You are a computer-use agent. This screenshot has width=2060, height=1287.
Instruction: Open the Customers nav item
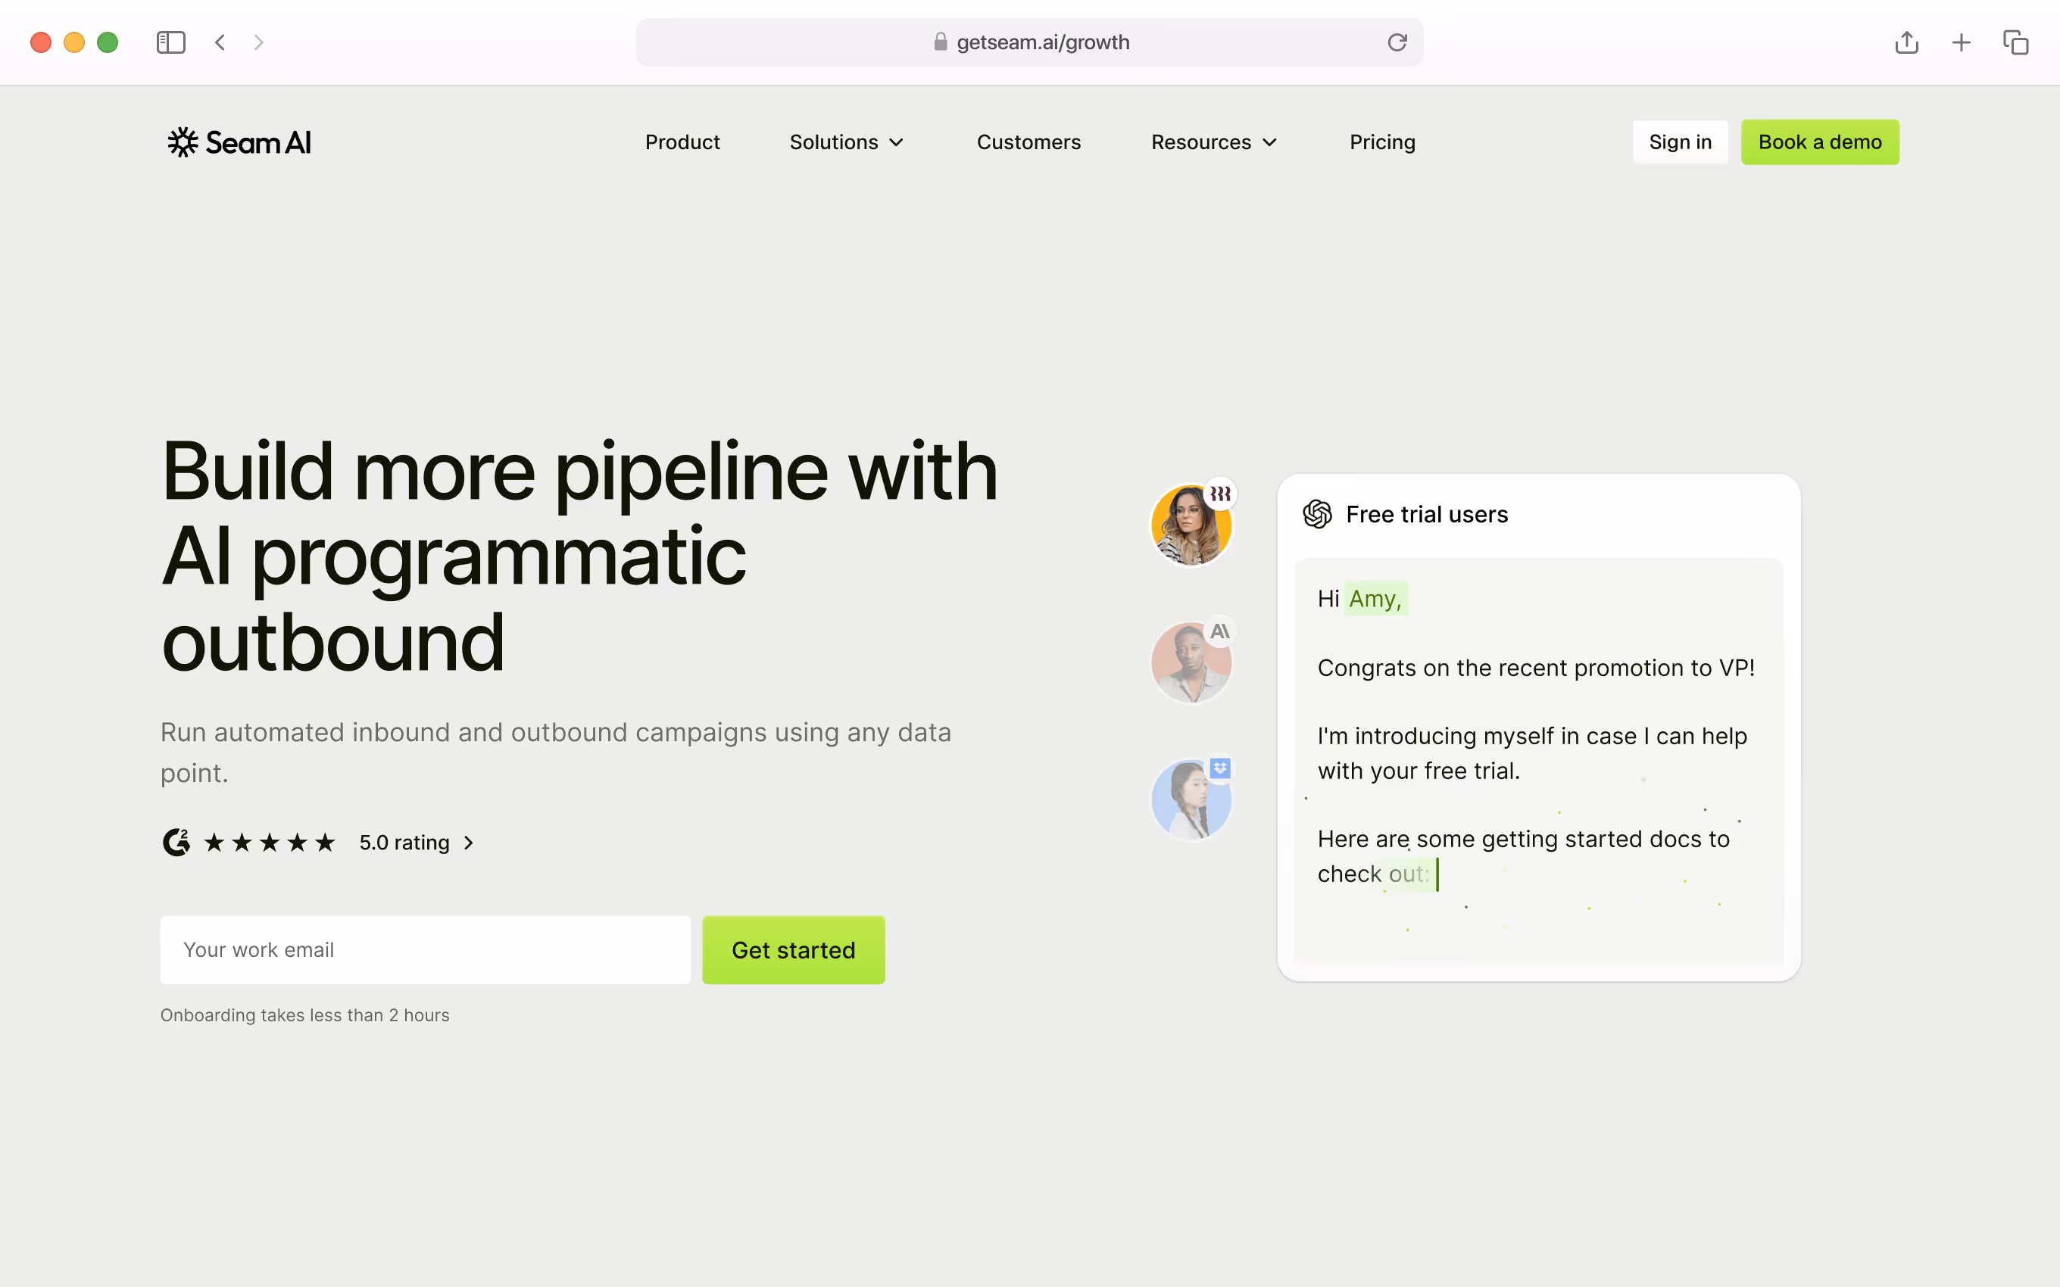[x=1028, y=142]
